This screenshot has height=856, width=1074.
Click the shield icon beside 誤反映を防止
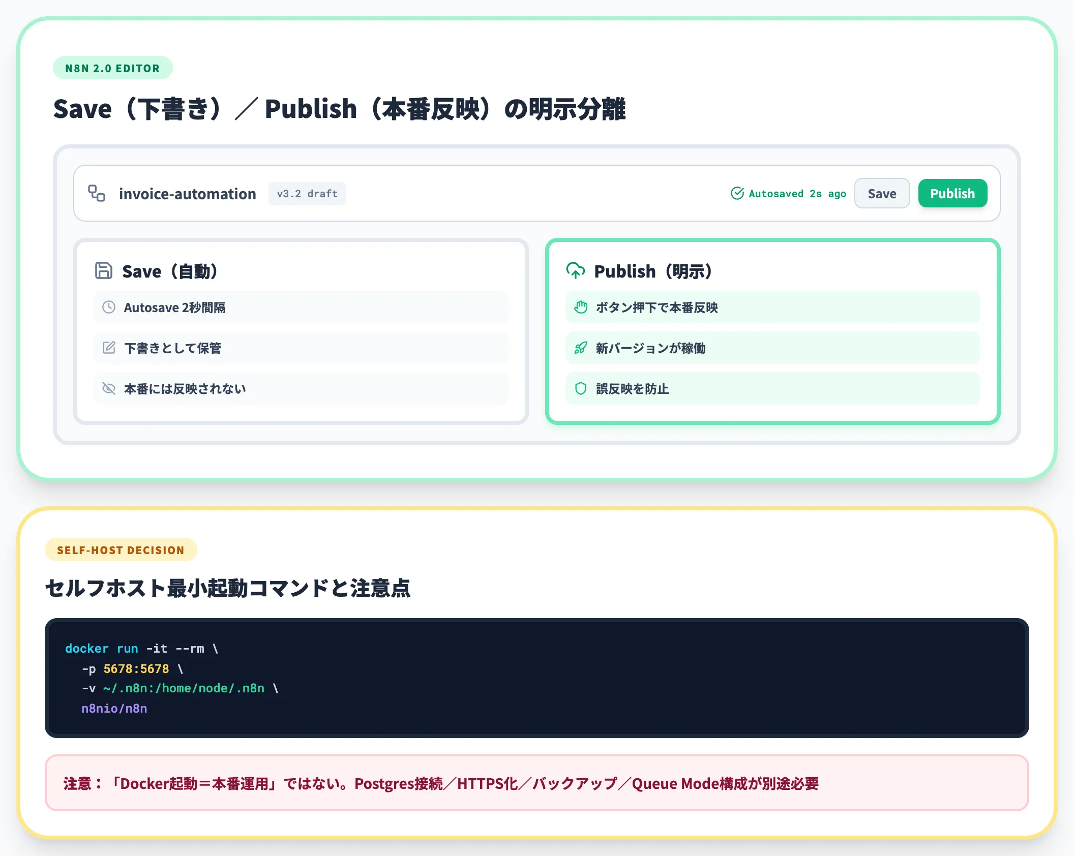click(x=581, y=388)
